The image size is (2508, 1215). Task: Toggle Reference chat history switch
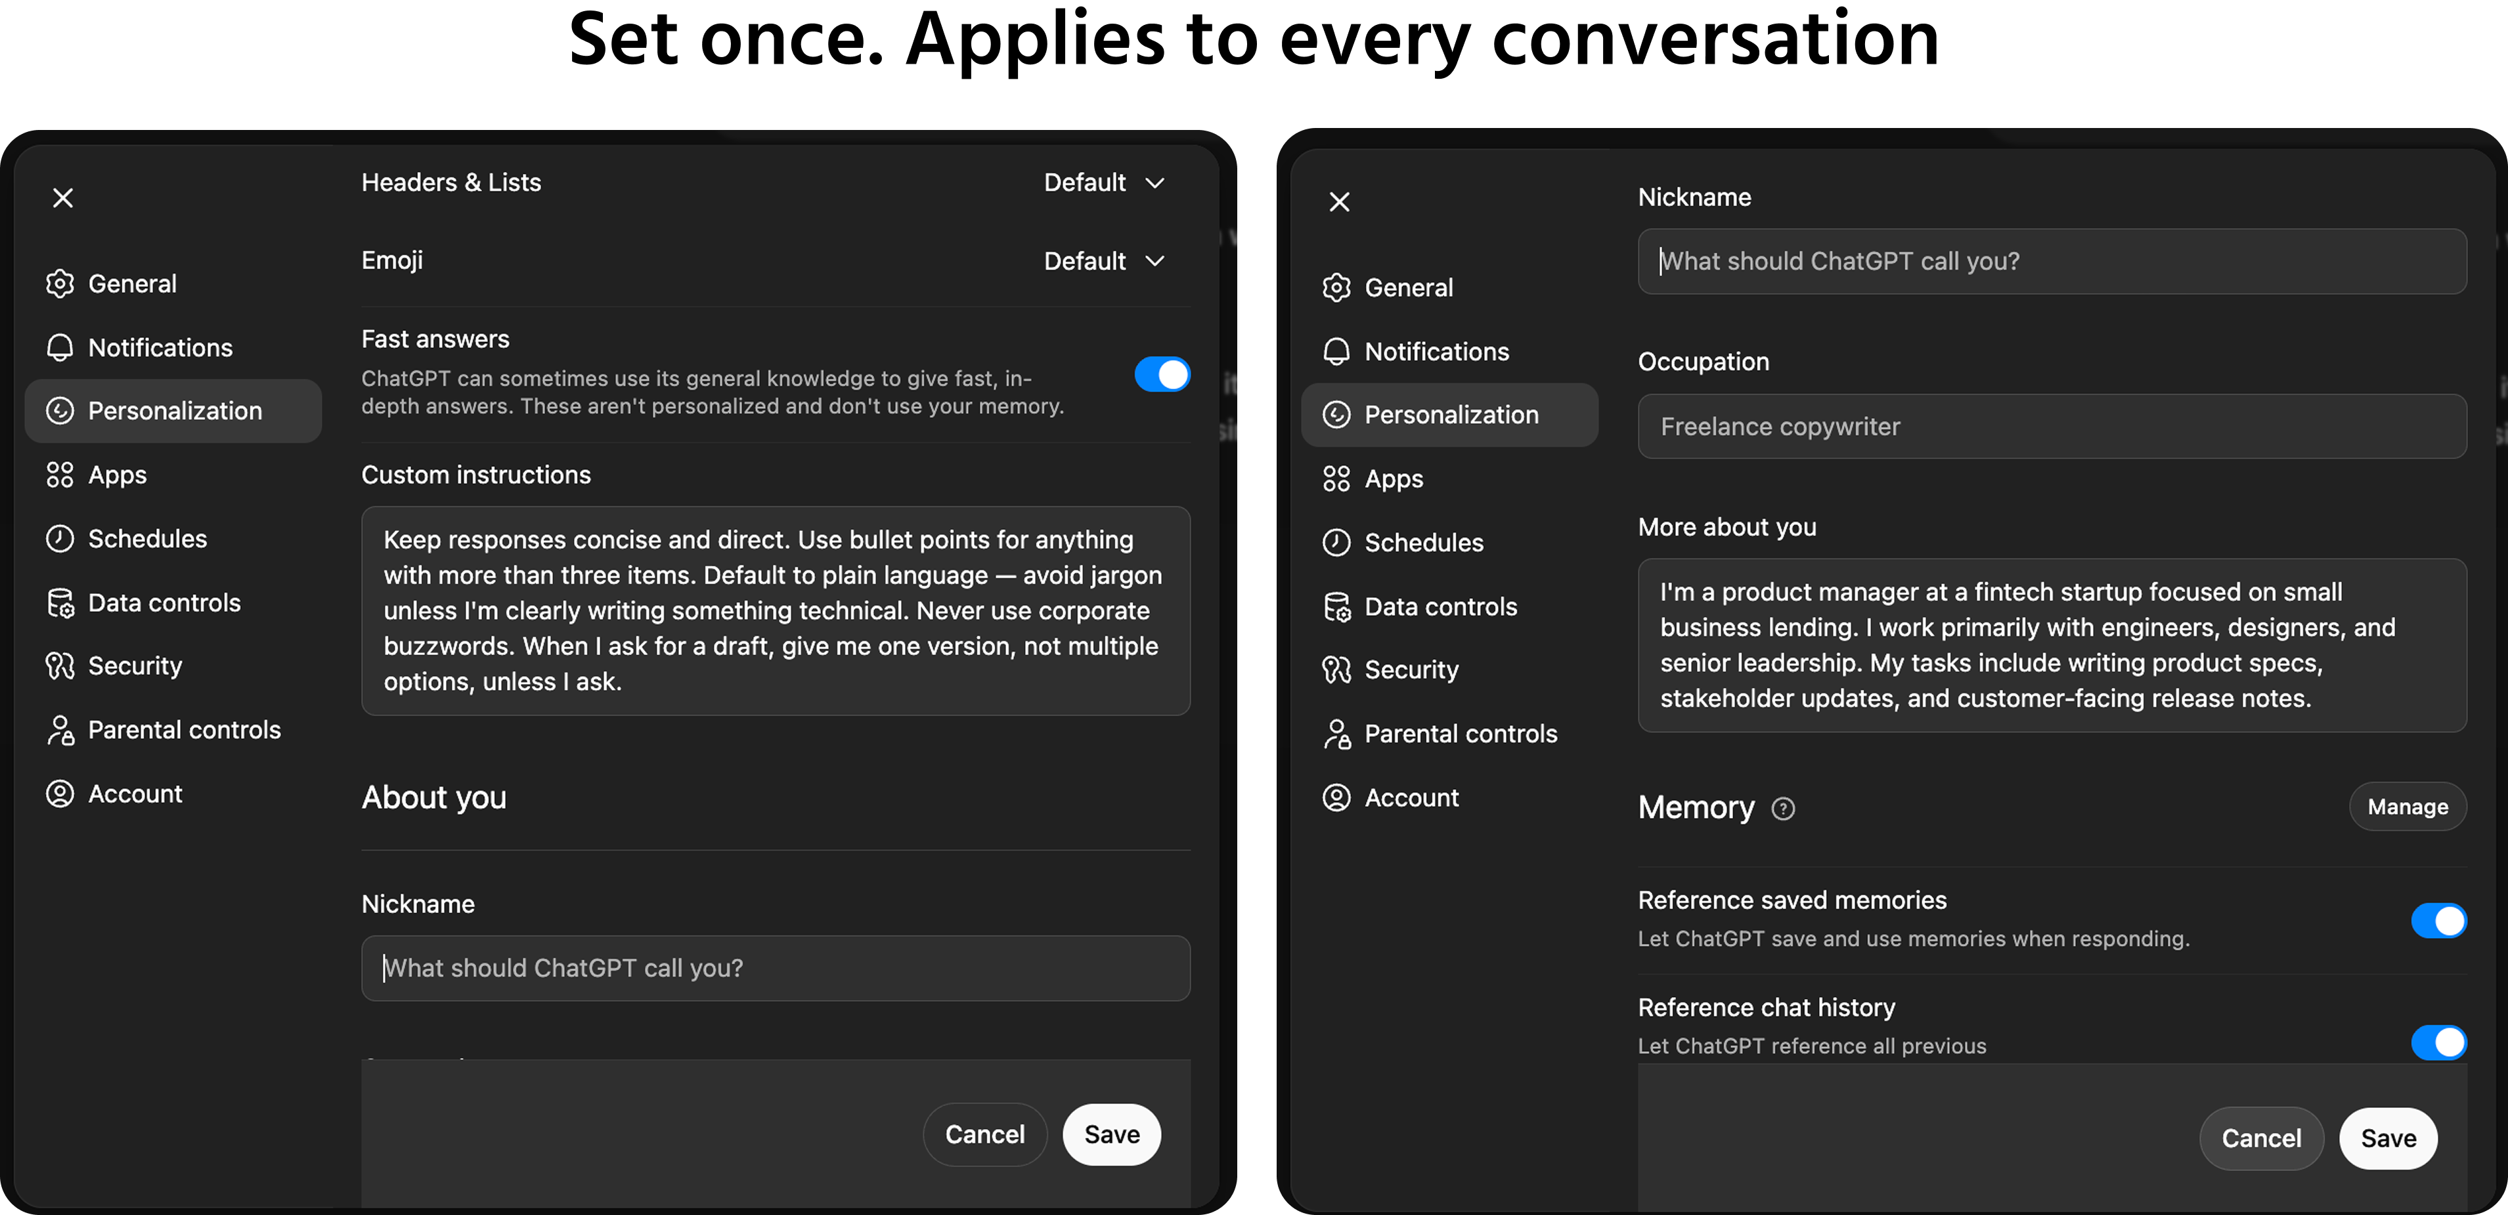pyautogui.click(x=2439, y=1044)
